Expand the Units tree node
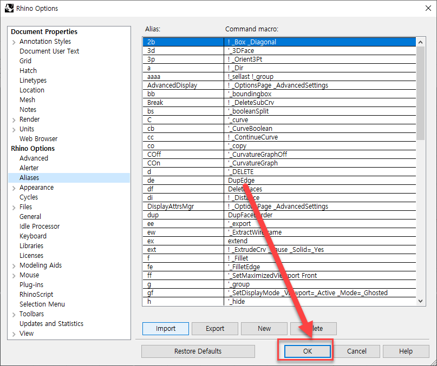The width and height of the screenshot is (437, 366). (x=14, y=130)
